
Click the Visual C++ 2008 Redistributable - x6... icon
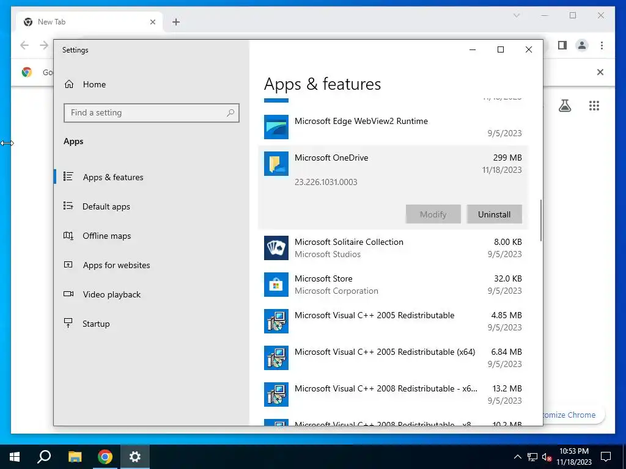coord(276,394)
